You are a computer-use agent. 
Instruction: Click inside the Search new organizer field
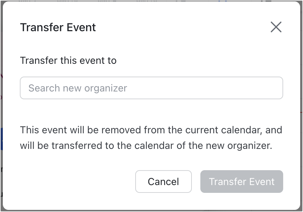(151, 88)
